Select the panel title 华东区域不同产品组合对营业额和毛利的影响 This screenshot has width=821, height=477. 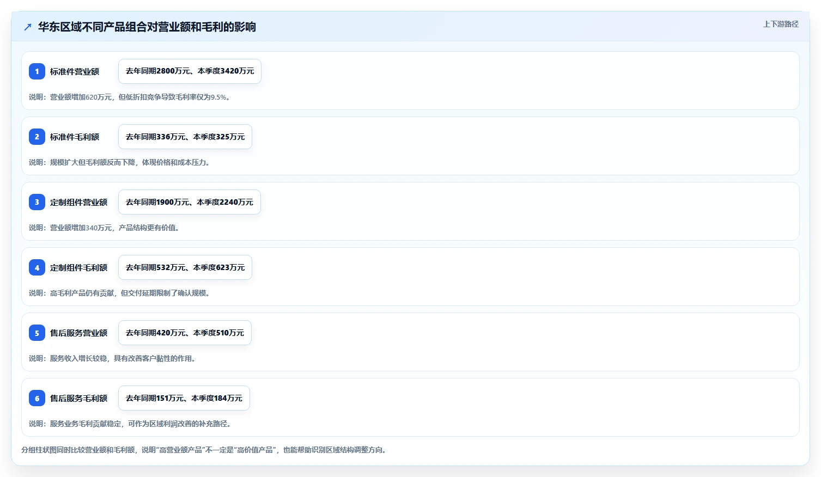147,27
